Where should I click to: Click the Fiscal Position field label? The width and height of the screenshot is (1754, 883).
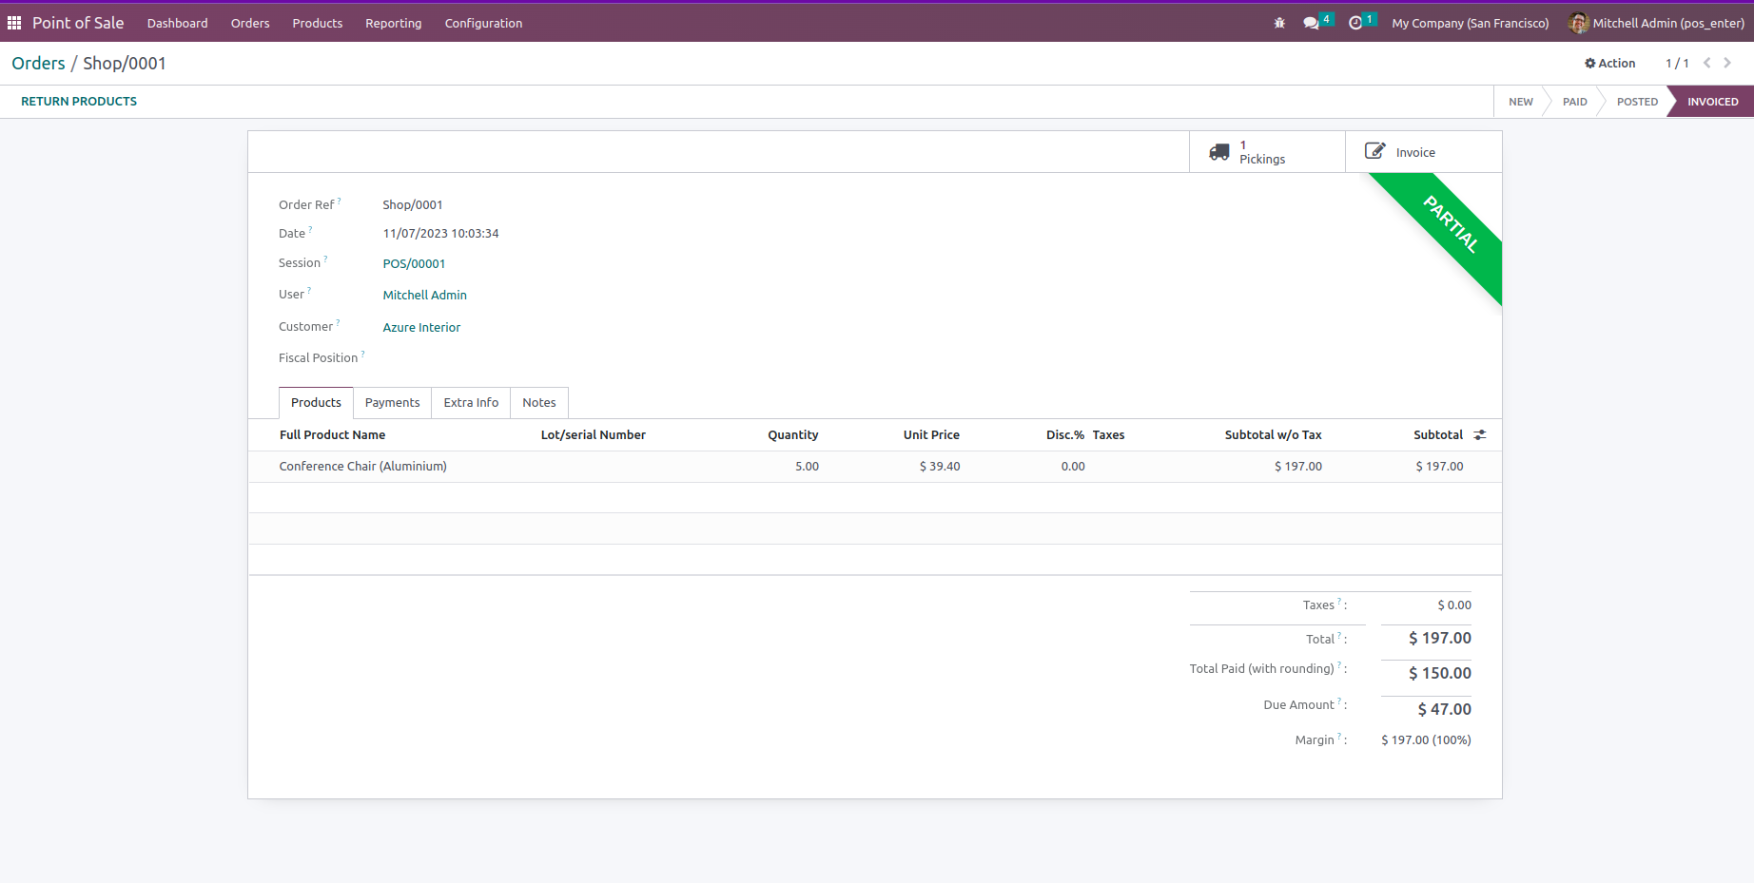pos(319,358)
